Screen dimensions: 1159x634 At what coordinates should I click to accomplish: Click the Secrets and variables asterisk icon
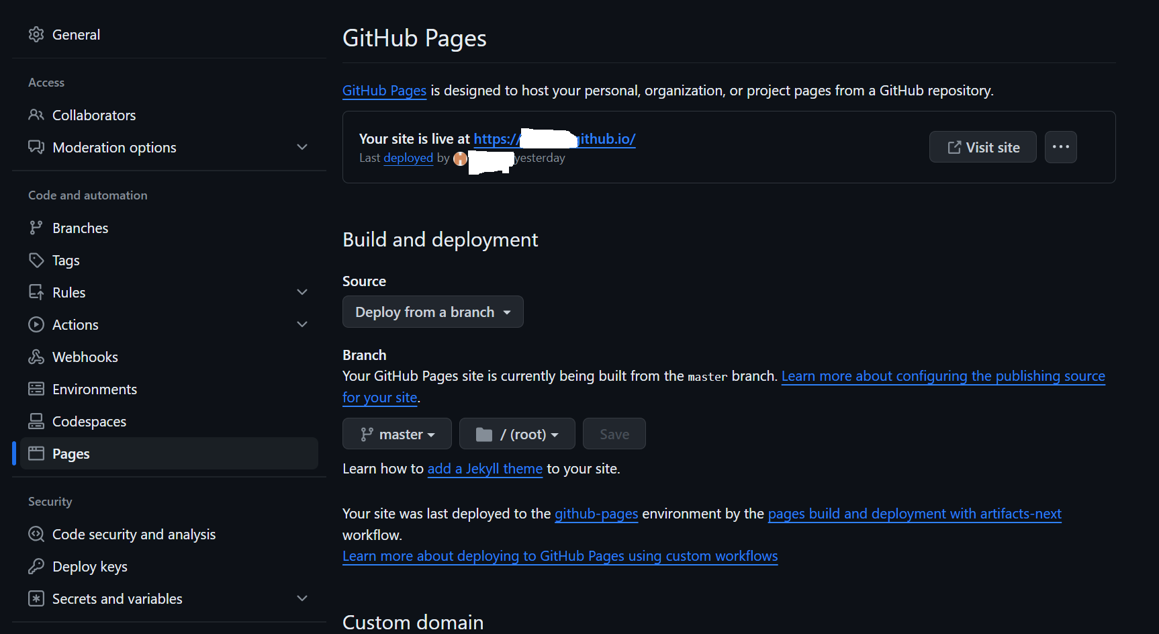[x=36, y=598]
